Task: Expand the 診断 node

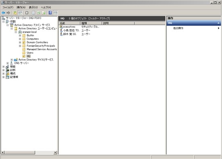Action: pyautogui.click(x=4, y=70)
